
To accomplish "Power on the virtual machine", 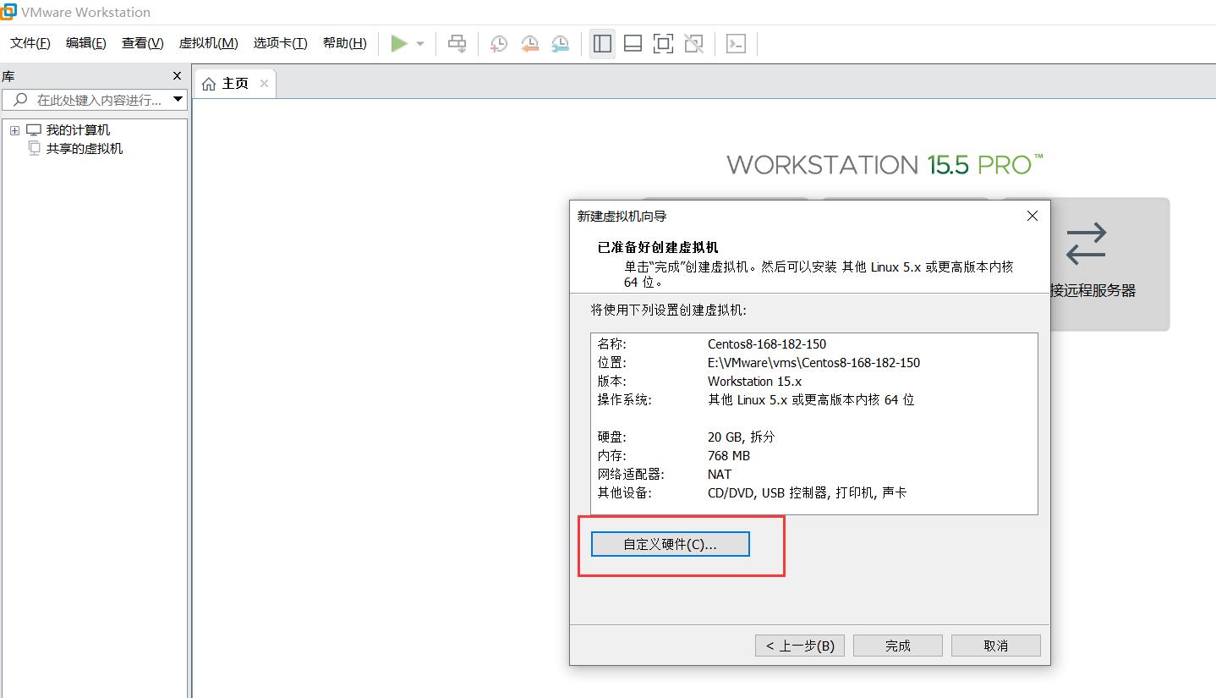I will pyautogui.click(x=398, y=43).
